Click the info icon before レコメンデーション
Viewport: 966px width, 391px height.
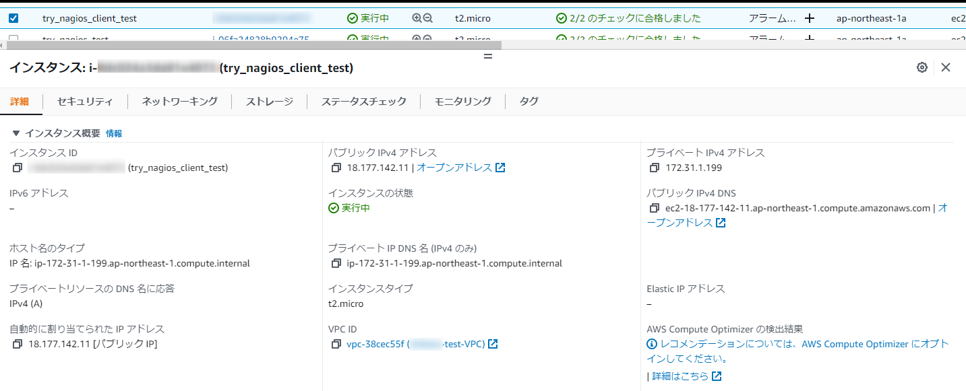[x=652, y=344]
